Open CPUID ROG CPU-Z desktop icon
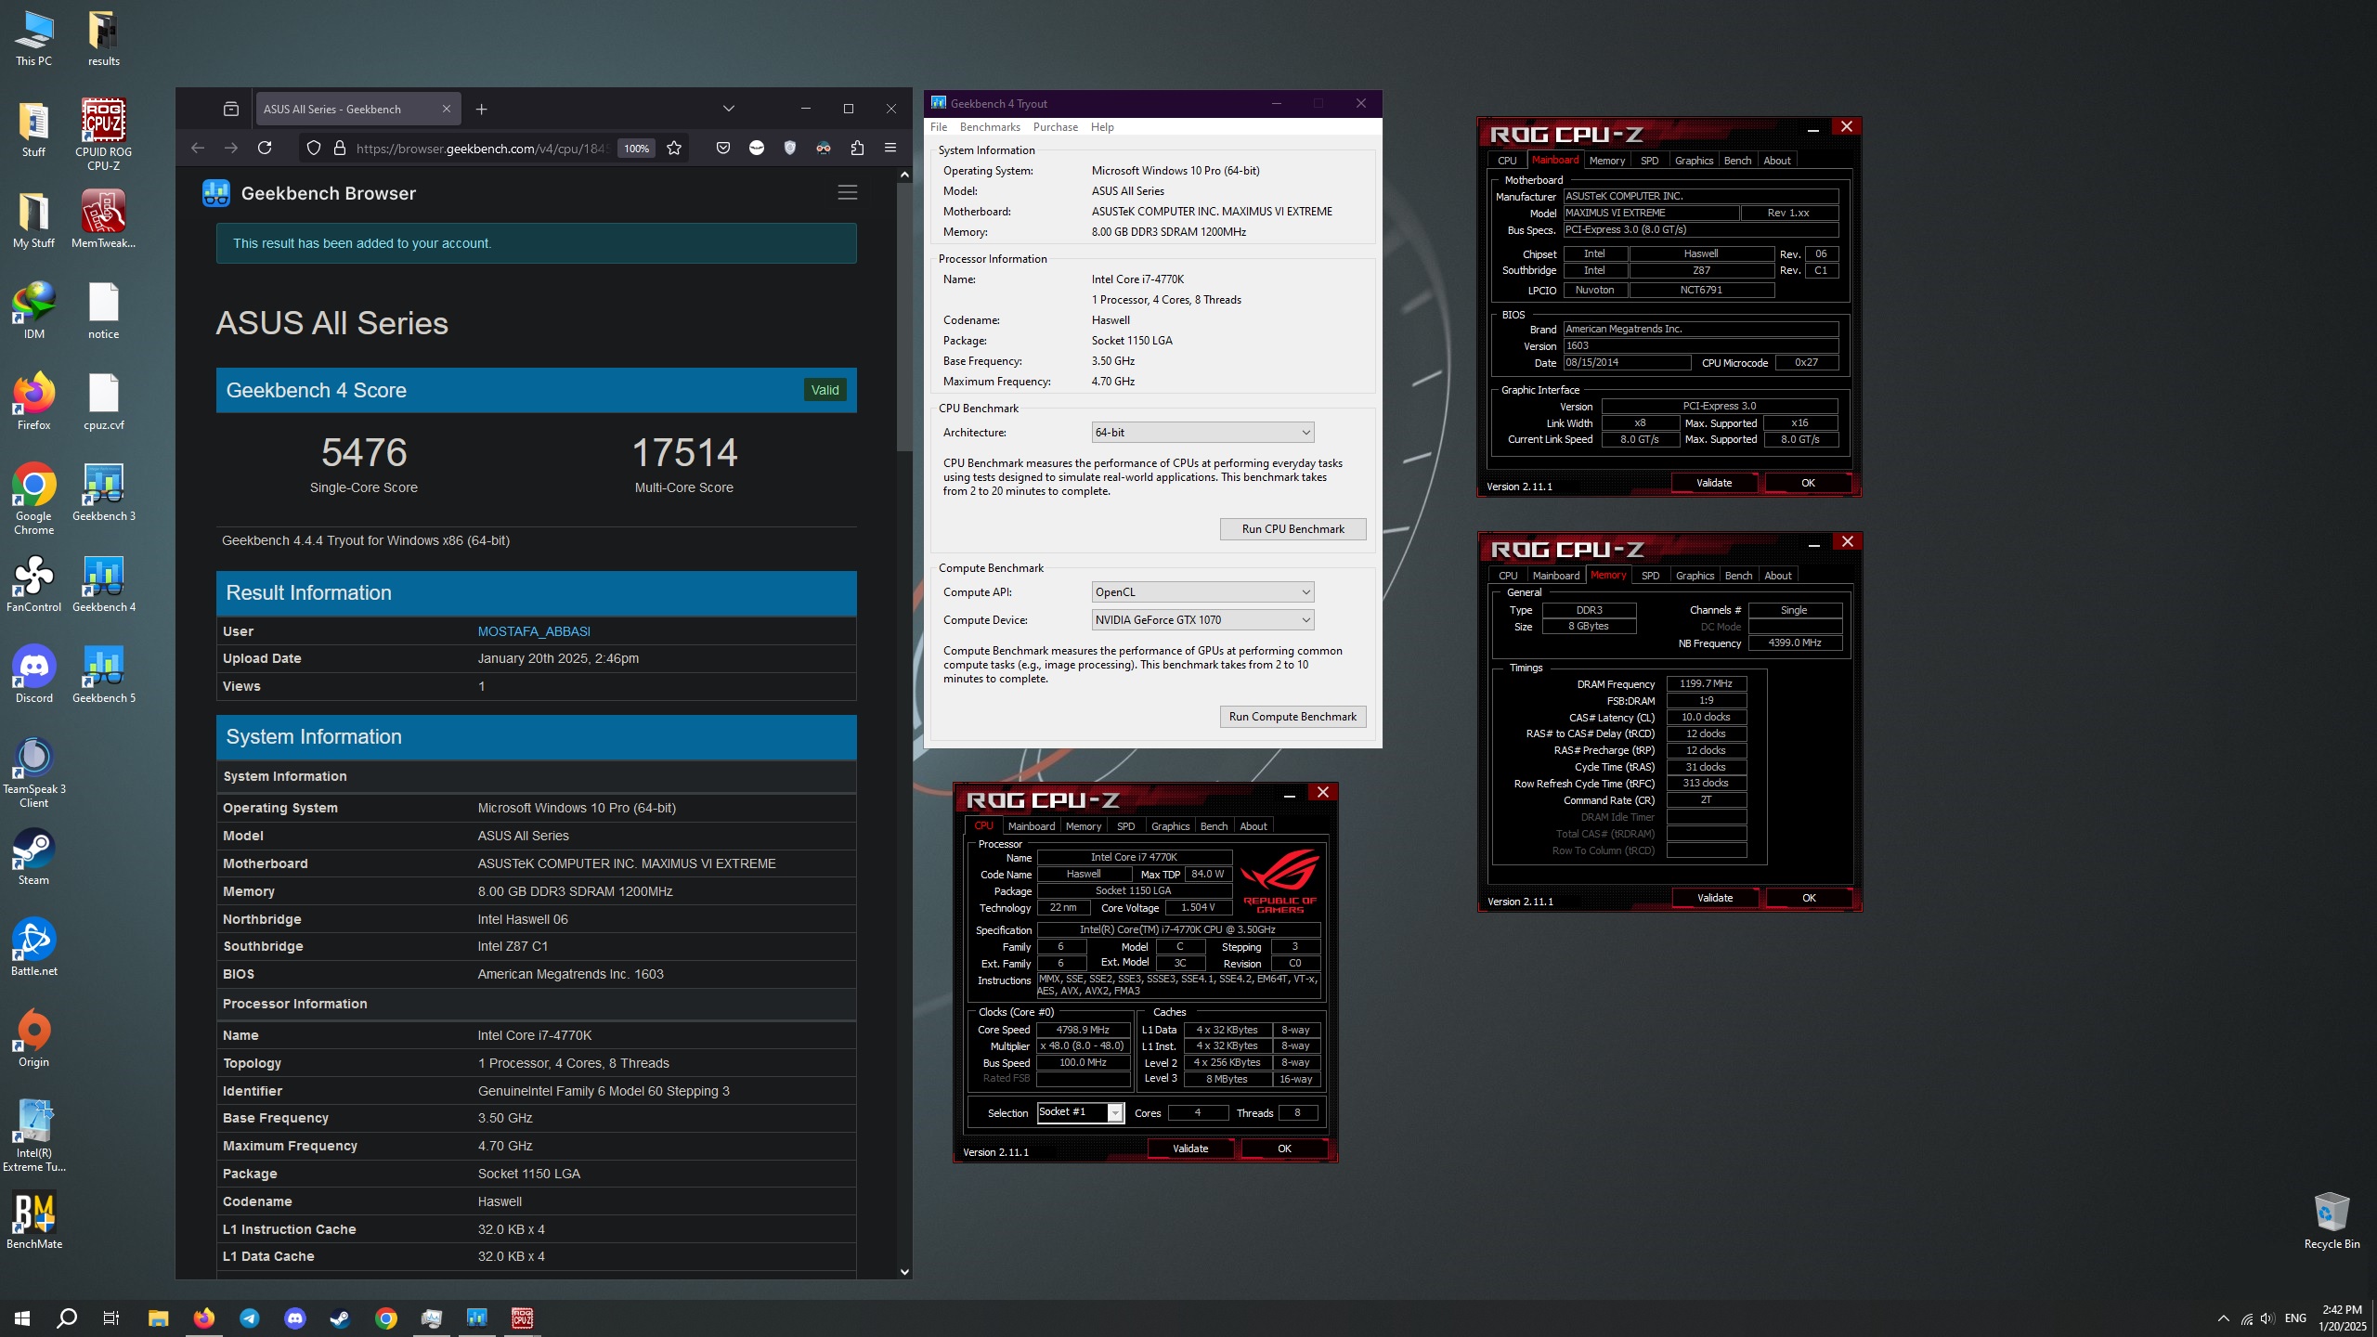Screen dimensions: 2377x1337 coord(103,135)
